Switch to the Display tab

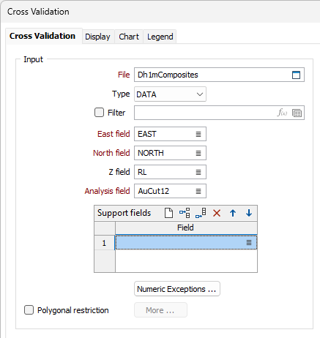(97, 37)
